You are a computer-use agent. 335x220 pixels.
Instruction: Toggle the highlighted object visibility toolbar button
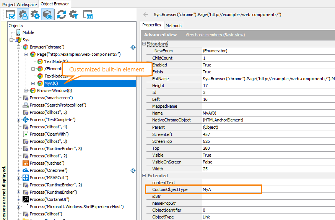pos(47,15)
